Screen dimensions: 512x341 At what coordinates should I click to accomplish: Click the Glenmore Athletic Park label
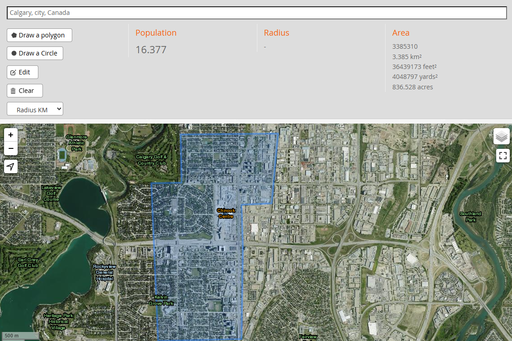[x=76, y=143]
